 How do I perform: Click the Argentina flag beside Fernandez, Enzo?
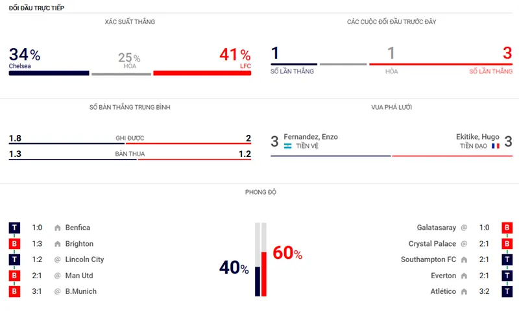pos(288,147)
